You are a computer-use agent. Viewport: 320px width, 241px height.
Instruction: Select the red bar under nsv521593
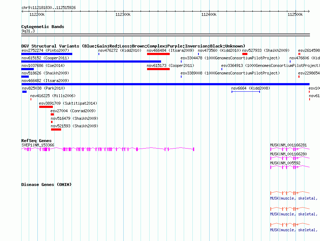click(56, 129)
